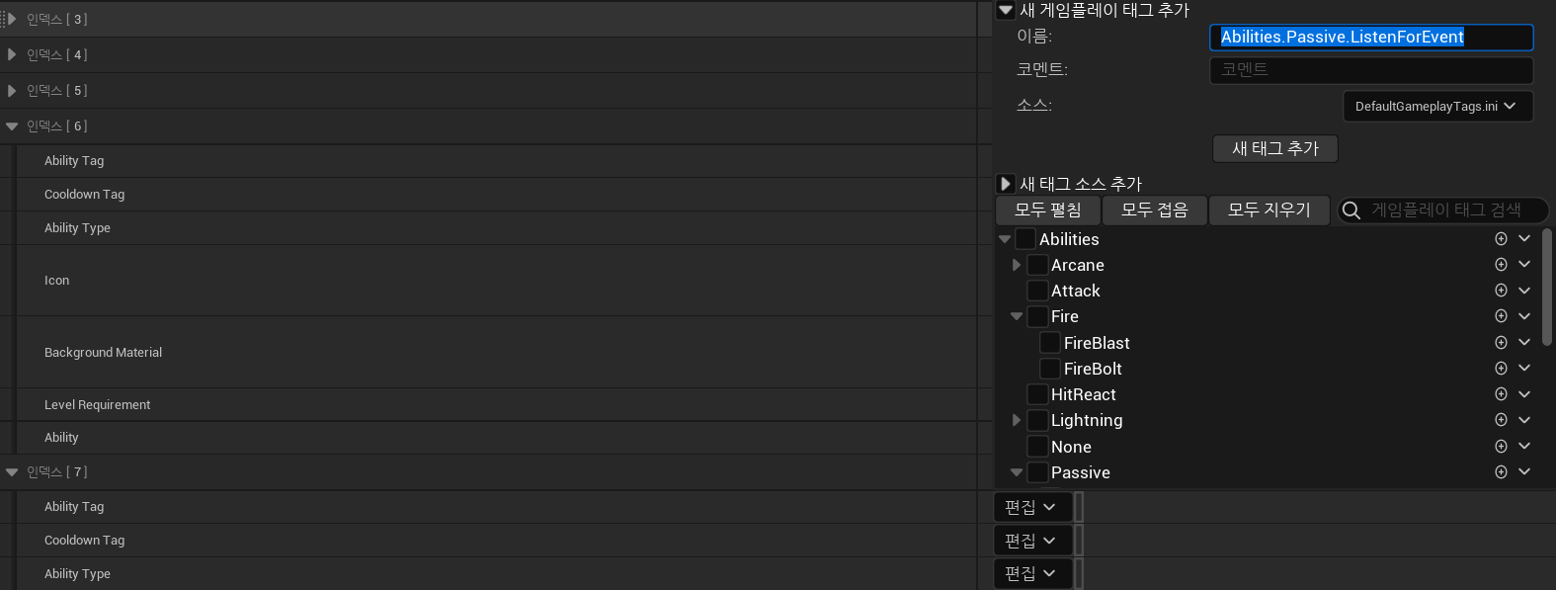Click the 새 태그 추가 button
1556x590 pixels.
1275,148
